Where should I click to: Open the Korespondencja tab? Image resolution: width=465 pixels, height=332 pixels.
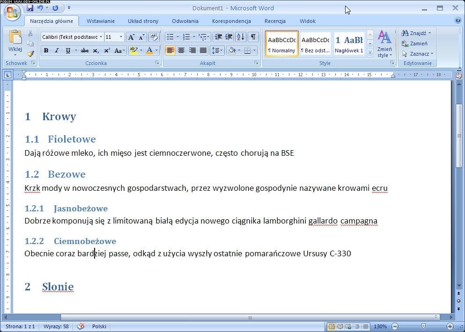(231, 21)
